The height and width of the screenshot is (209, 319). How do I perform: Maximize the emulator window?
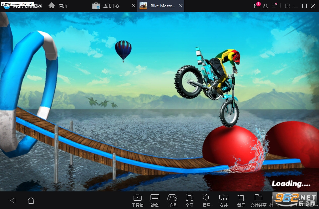(x=304, y=6)
